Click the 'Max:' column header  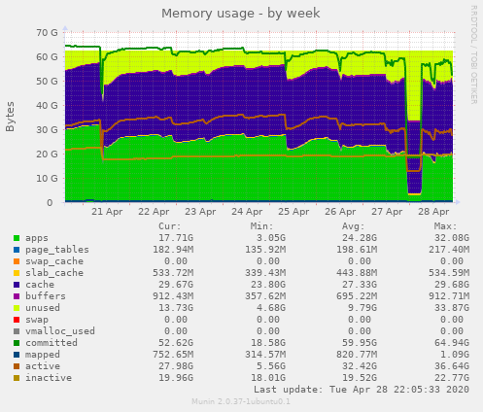click(445, 226)
